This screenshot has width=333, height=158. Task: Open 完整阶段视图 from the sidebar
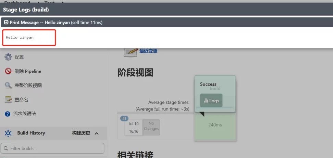[x=28, y=85]
